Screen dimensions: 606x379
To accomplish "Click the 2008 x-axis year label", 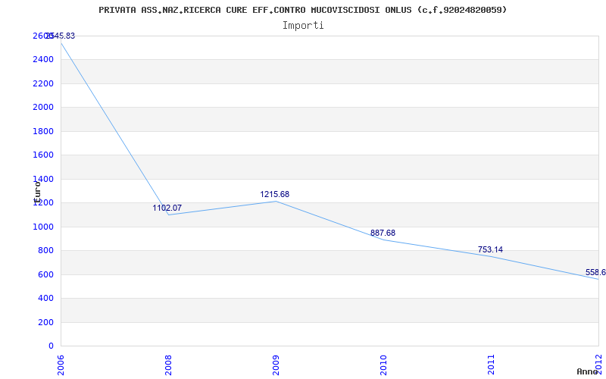I will pos(168,365).
